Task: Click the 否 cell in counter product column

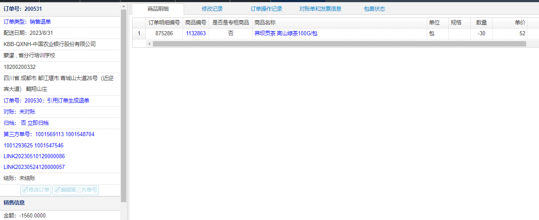Action: pos(231,34)
